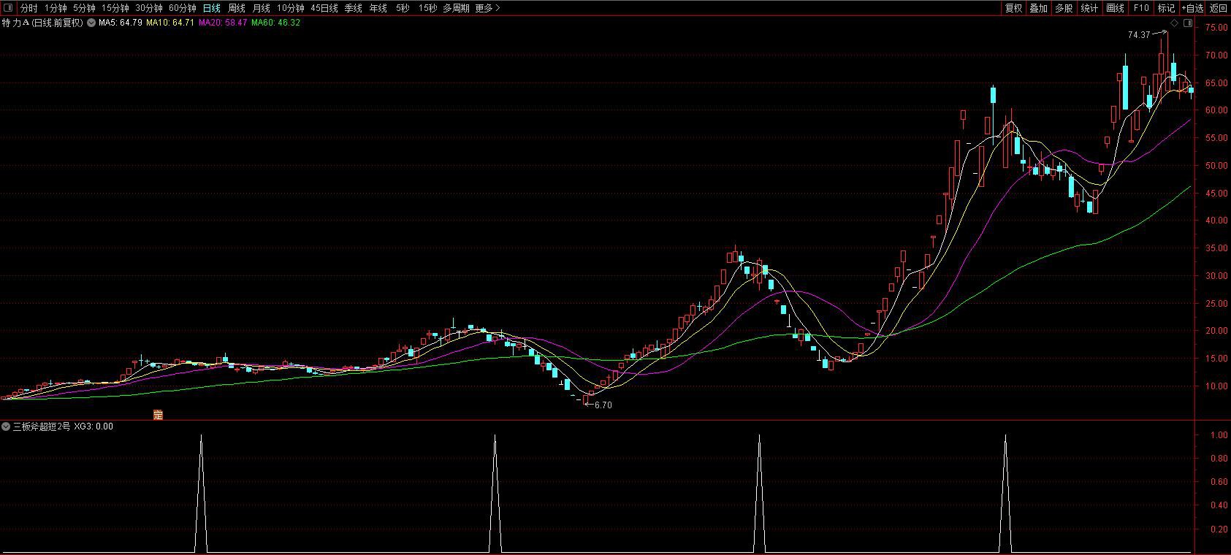Click the MA5: 64.79 label

point(121,23)
